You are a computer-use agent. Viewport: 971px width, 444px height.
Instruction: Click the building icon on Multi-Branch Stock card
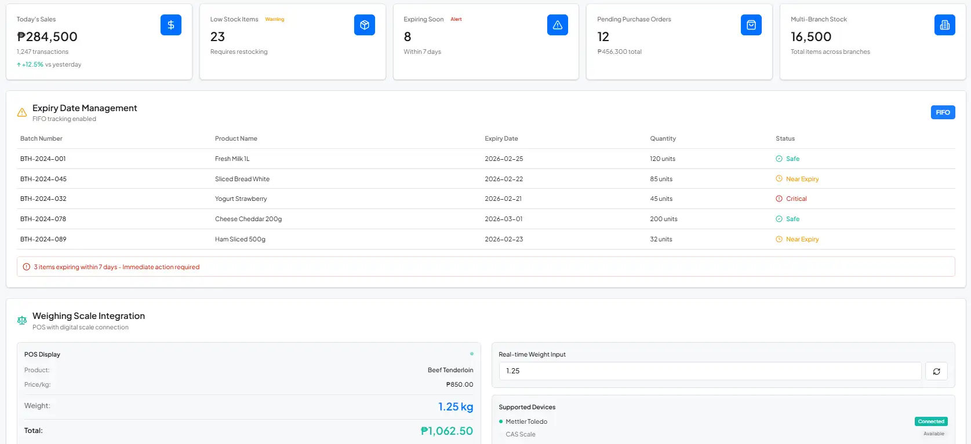click(945, 25)
